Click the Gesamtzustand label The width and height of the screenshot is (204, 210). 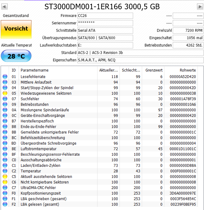[16, 16]
